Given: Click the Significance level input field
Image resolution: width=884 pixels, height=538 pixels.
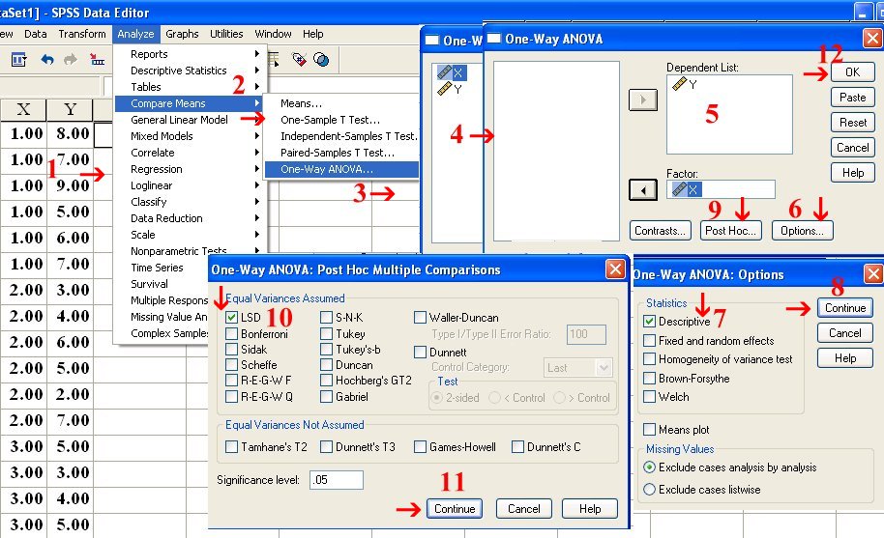Looking at the screenshot, I should point(337,480).
